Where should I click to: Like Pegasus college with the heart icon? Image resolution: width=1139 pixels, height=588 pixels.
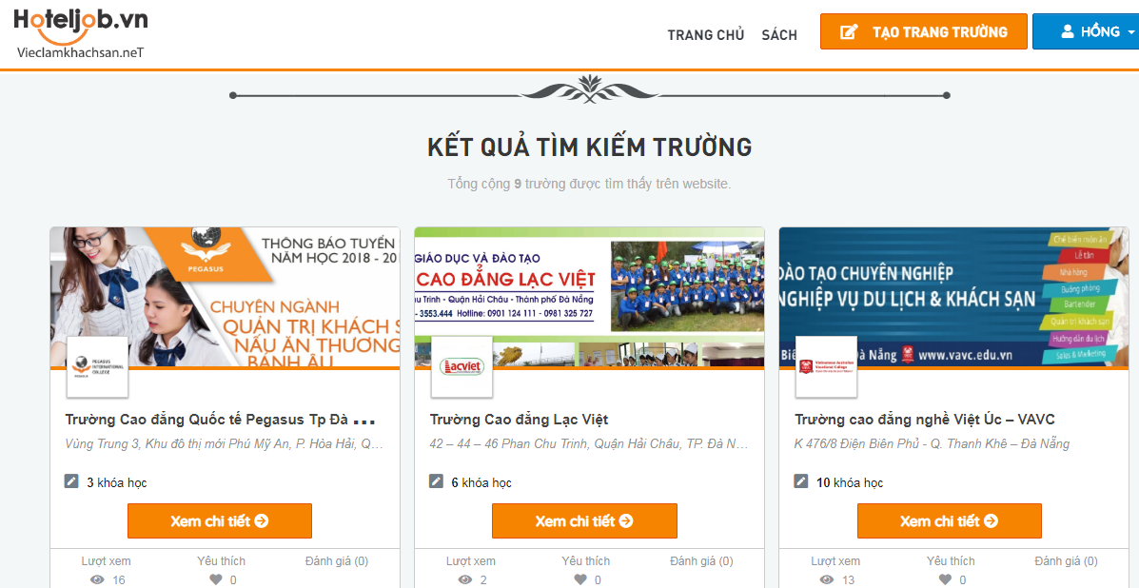click(x=216, y=579)
